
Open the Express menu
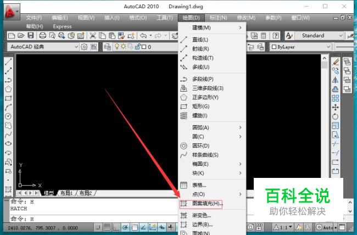coord(62,26)
